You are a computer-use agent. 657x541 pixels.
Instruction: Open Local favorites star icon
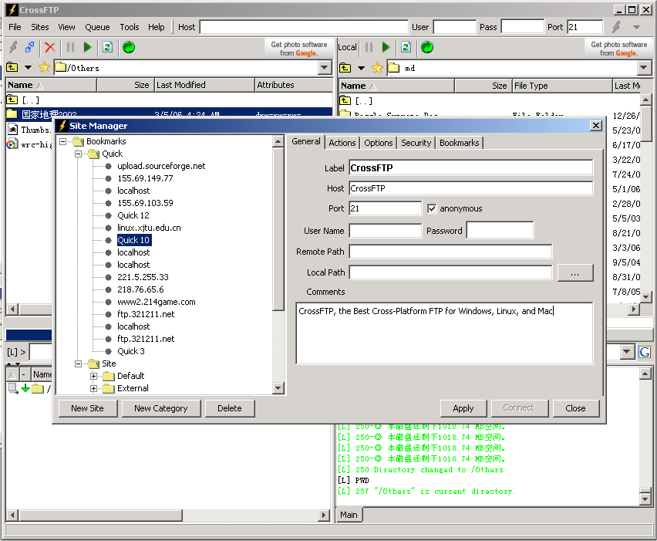(x=377, y=67)
